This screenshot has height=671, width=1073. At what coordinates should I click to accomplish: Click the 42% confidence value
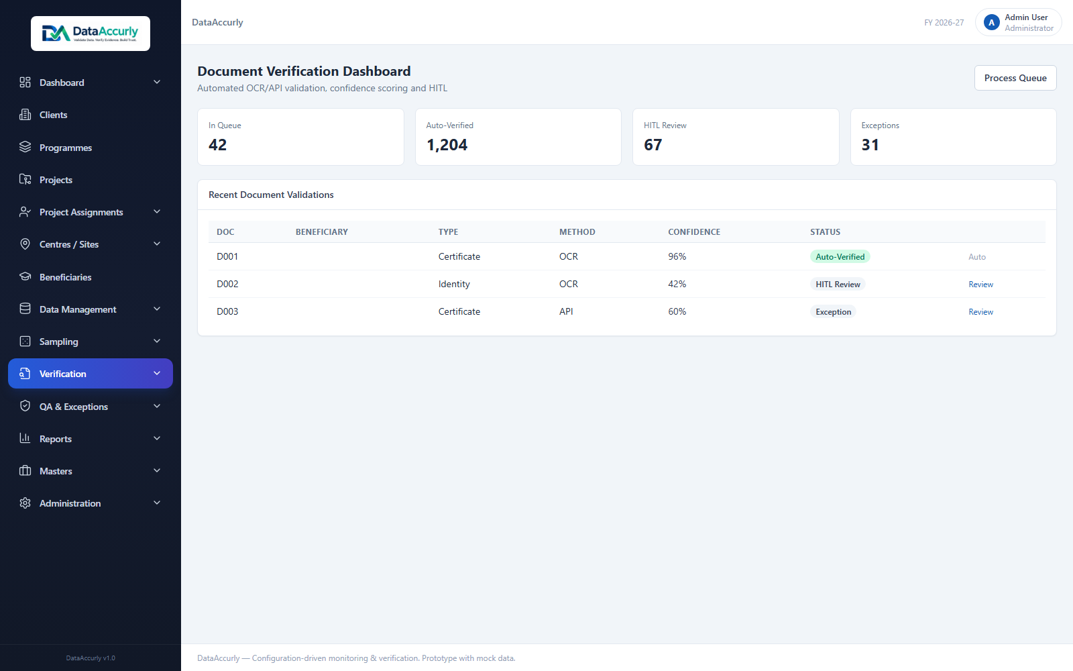677,284
